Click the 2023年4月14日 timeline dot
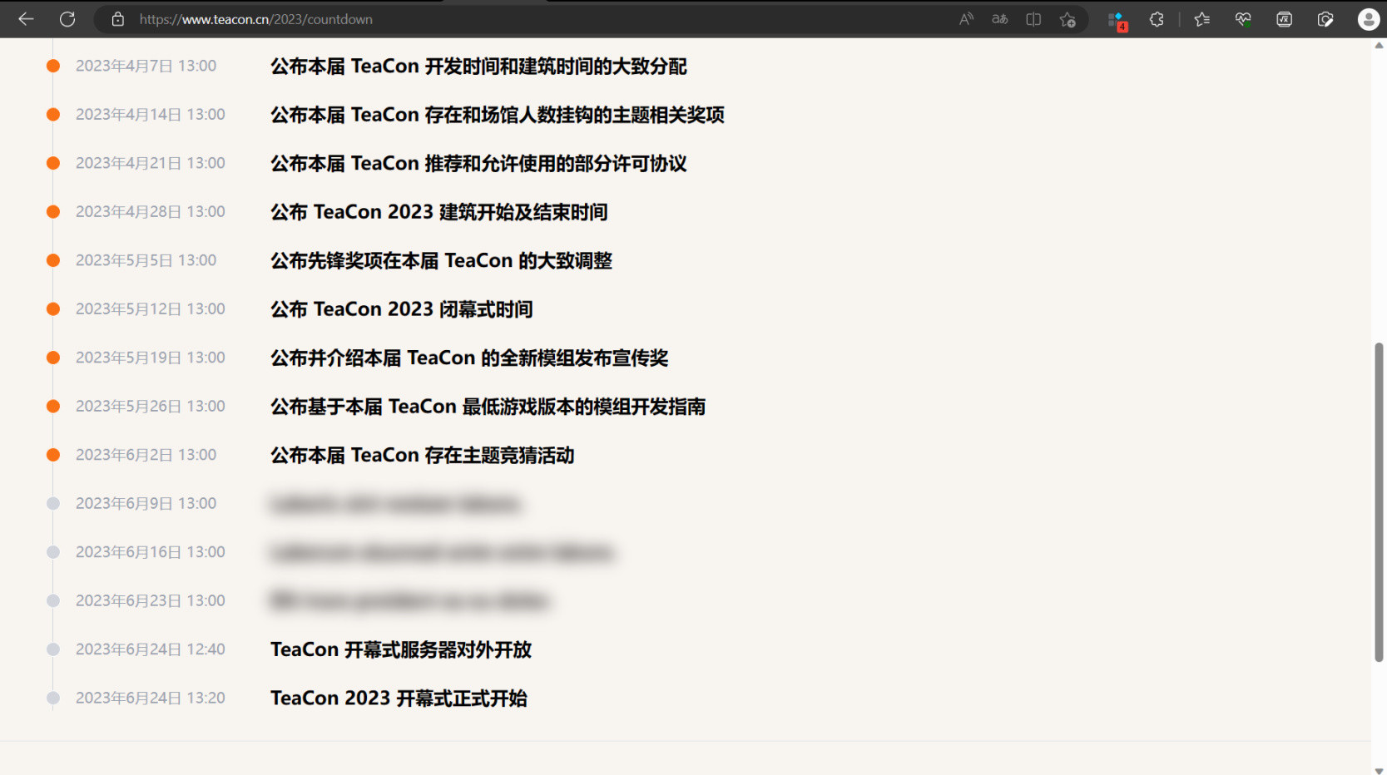 pos(53,115)
